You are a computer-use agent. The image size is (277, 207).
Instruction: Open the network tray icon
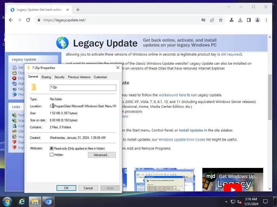coord(233,202)
